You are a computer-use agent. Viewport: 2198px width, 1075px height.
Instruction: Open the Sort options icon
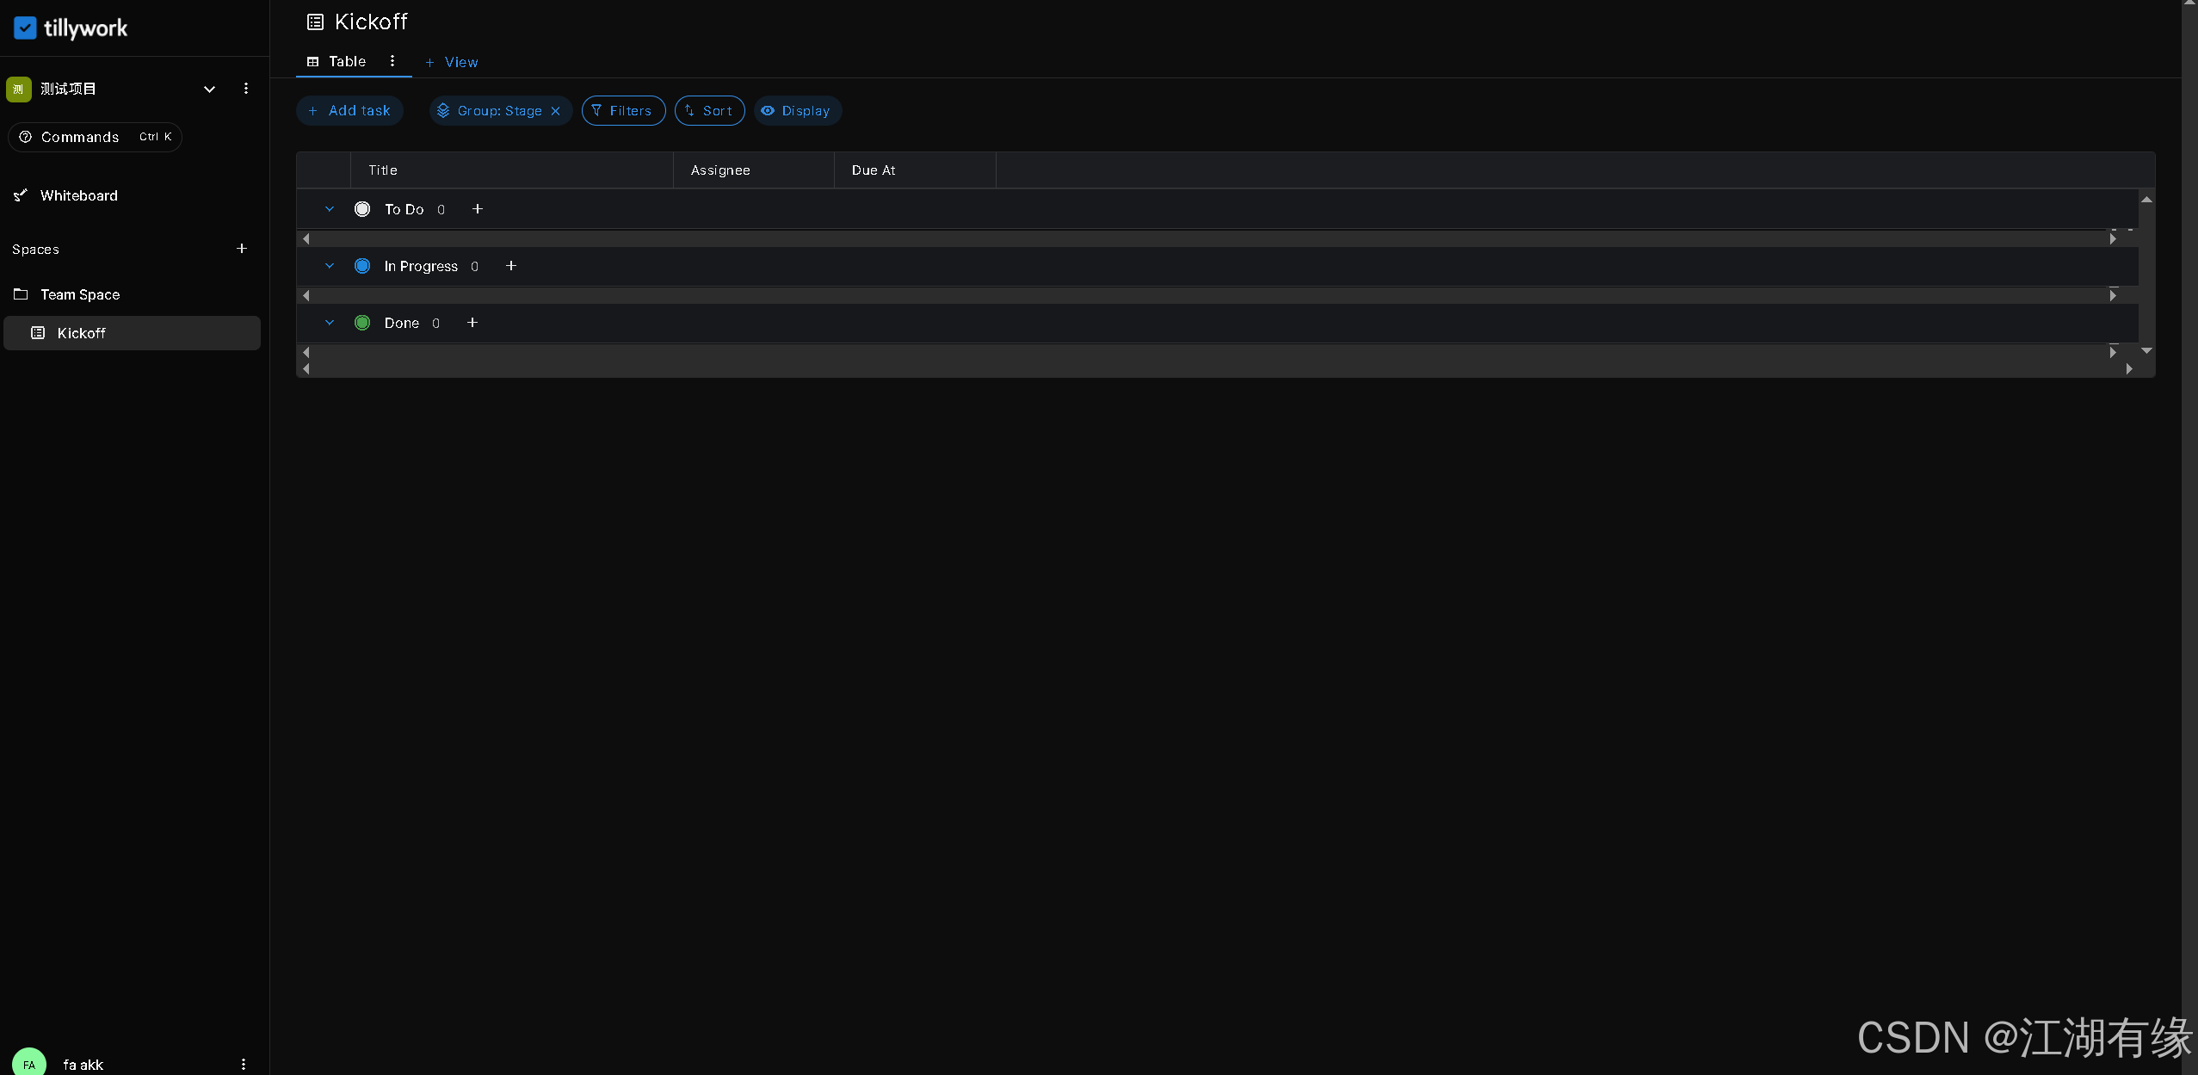690,110
